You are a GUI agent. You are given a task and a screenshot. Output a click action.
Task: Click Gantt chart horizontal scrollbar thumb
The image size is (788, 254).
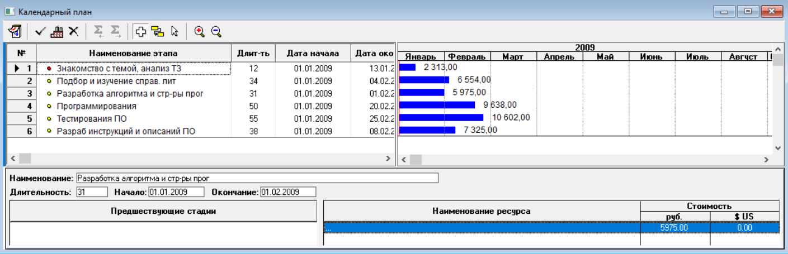(x=416, y=160)
